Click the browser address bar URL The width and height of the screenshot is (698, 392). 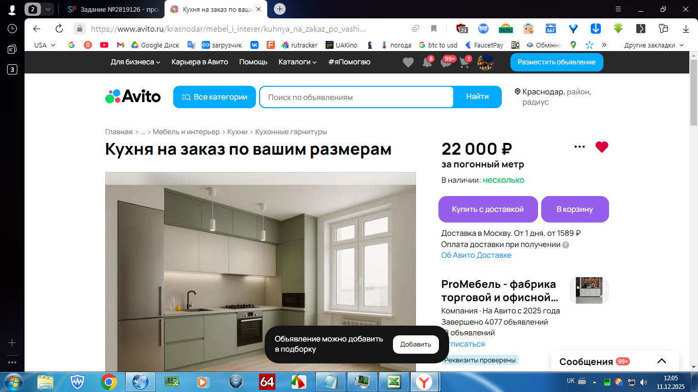[x=228, y=29]
